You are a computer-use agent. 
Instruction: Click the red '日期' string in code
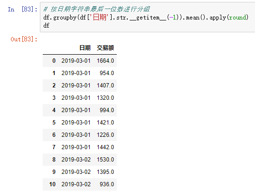100,17
